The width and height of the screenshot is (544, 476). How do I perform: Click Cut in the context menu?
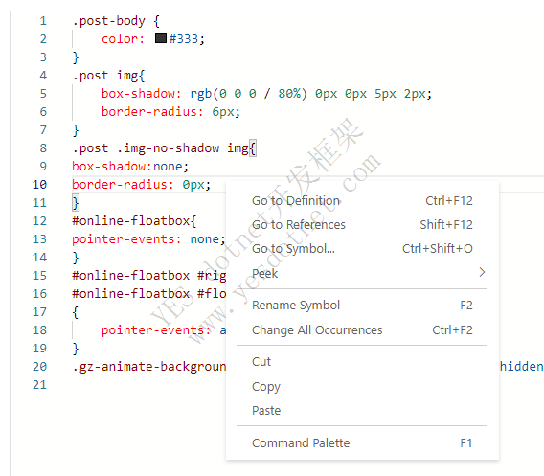pos(362,362)
